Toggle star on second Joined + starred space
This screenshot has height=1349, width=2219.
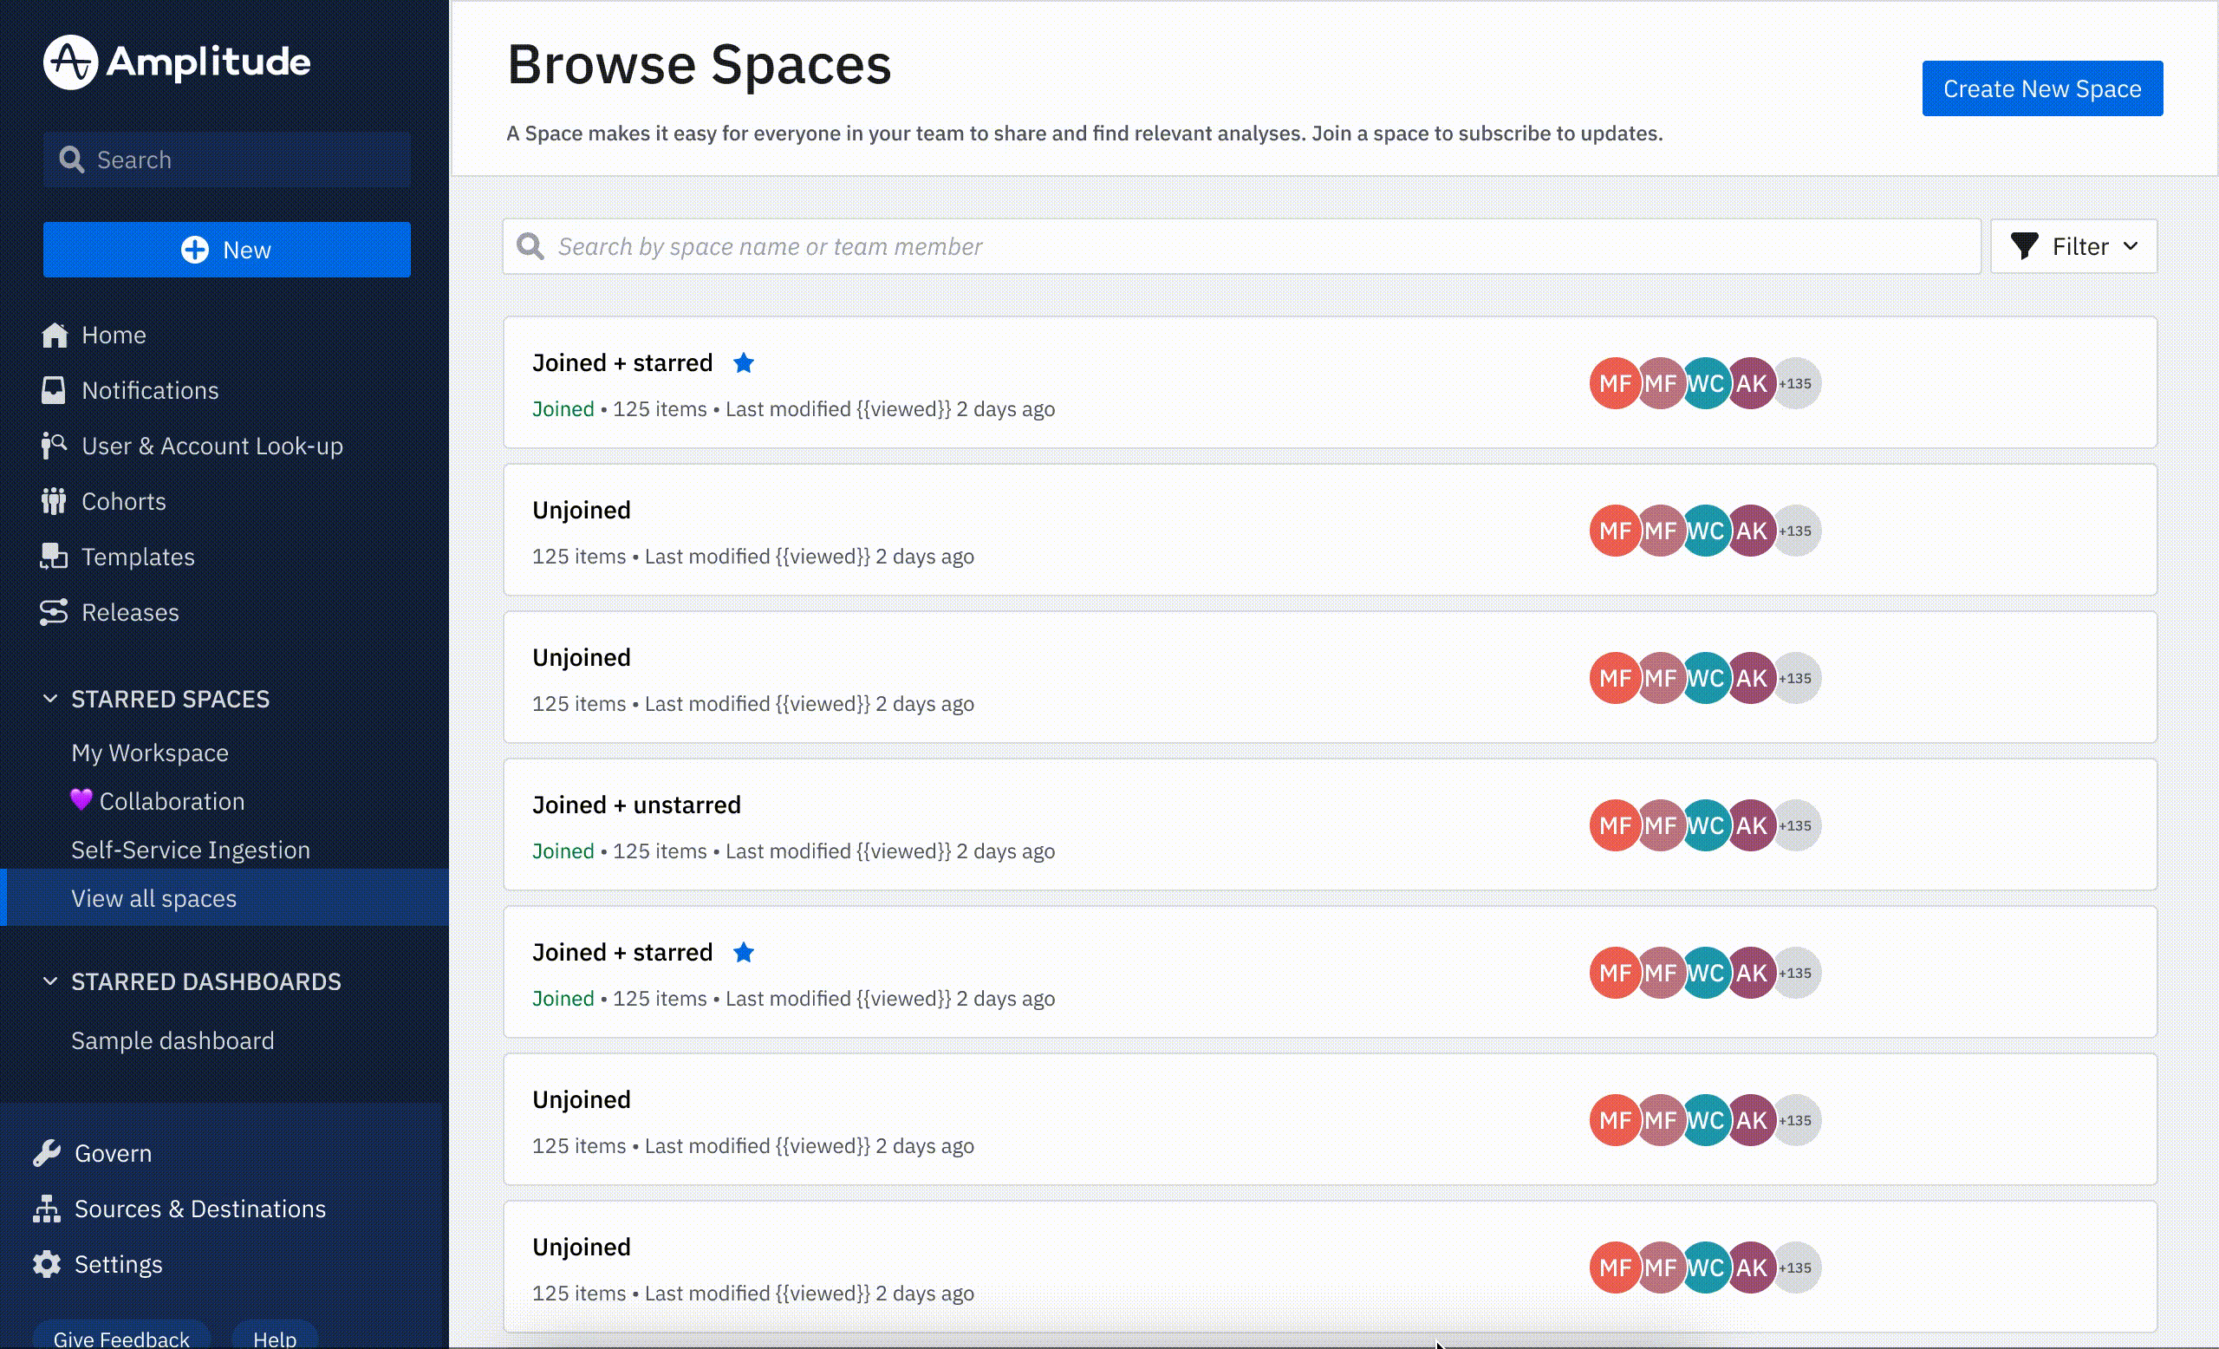point(743,953)
